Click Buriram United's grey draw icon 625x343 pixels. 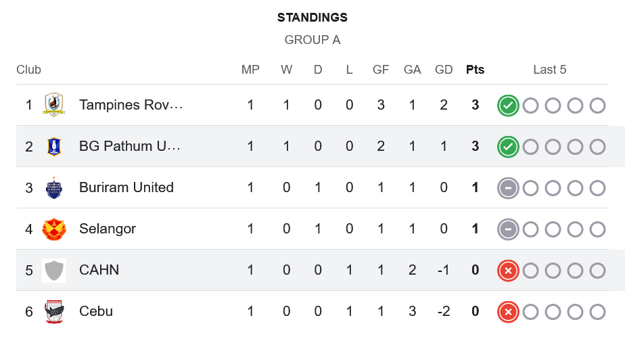coord(508,187)
